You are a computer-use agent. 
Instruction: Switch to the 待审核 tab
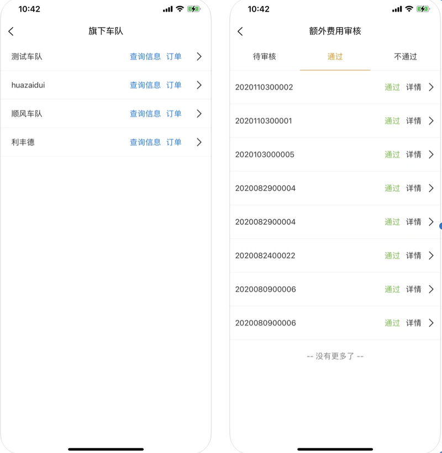[x=265, y=56]
